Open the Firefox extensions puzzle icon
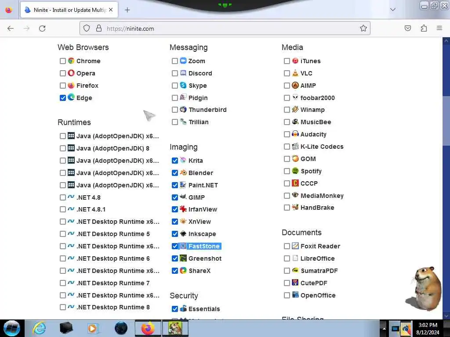Image resolution: width=450 pixels, height=337 pixels. (424, 28)
